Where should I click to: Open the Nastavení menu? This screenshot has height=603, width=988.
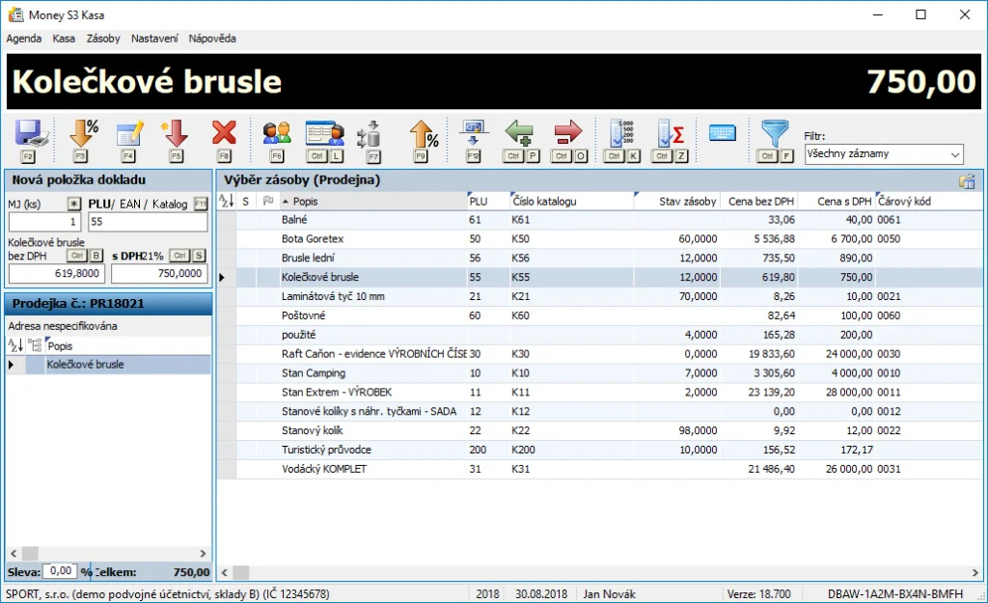pyautogui.click(x=154, y=39)
